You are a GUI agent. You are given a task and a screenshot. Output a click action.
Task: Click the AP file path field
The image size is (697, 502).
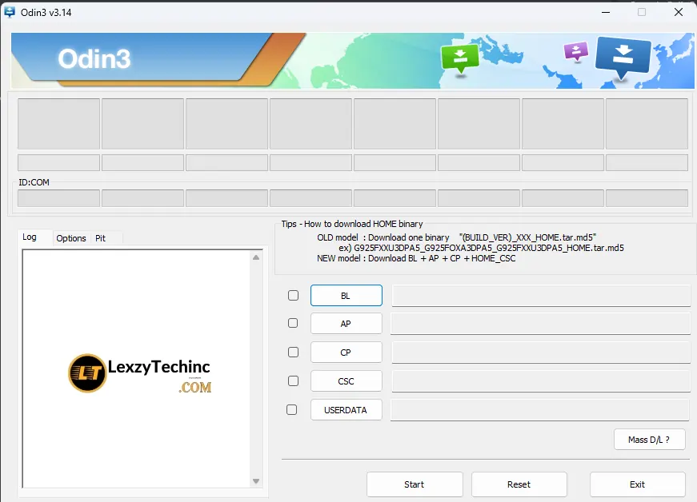(540, 324)
